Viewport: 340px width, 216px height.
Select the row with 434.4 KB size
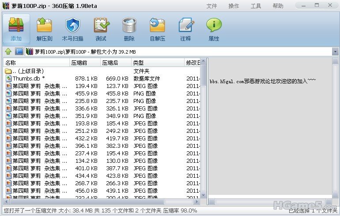[102, 176]
